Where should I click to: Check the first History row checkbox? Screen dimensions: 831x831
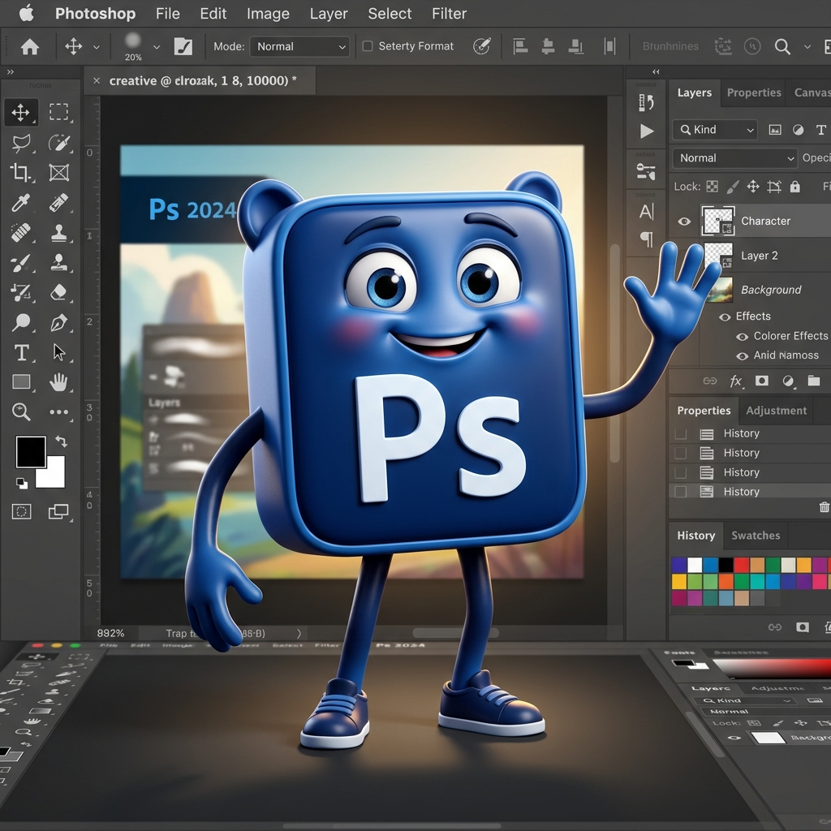681,433
